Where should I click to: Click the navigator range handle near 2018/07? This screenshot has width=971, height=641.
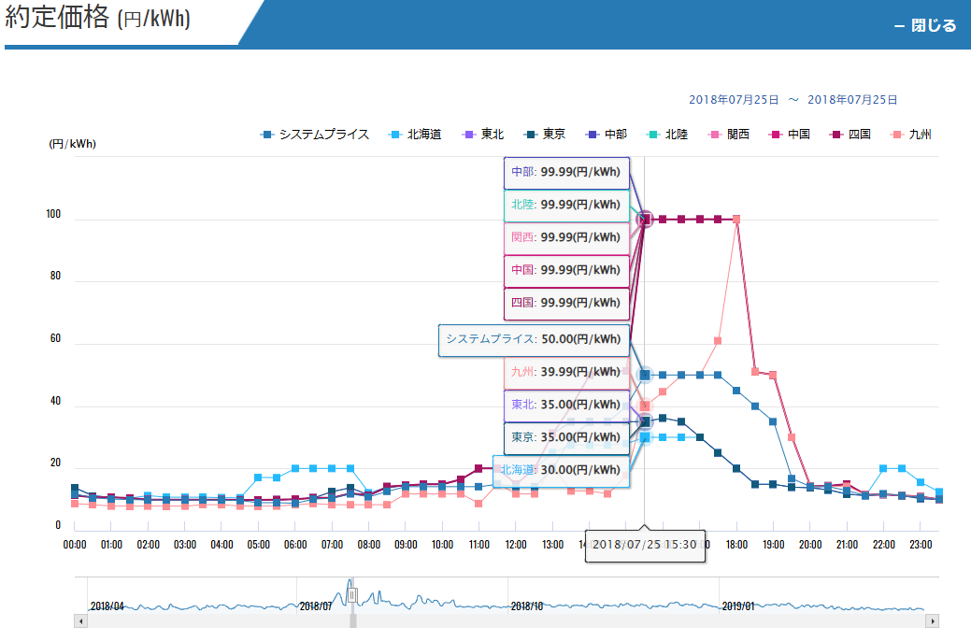[352, 594]
